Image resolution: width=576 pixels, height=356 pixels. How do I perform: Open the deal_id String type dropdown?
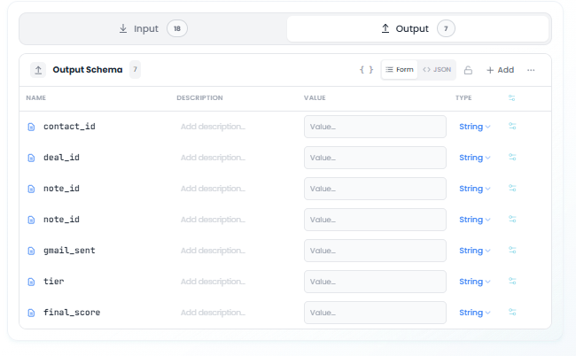[475, 158]
